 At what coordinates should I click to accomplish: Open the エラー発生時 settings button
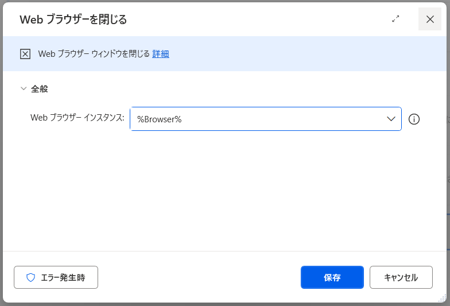pos(56,277)
